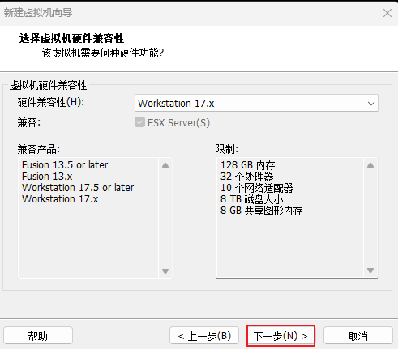Select 'Fusion 13.x' in compatible products list
Viewport: 398px width, 349px height.
click(x=47, y=177)
